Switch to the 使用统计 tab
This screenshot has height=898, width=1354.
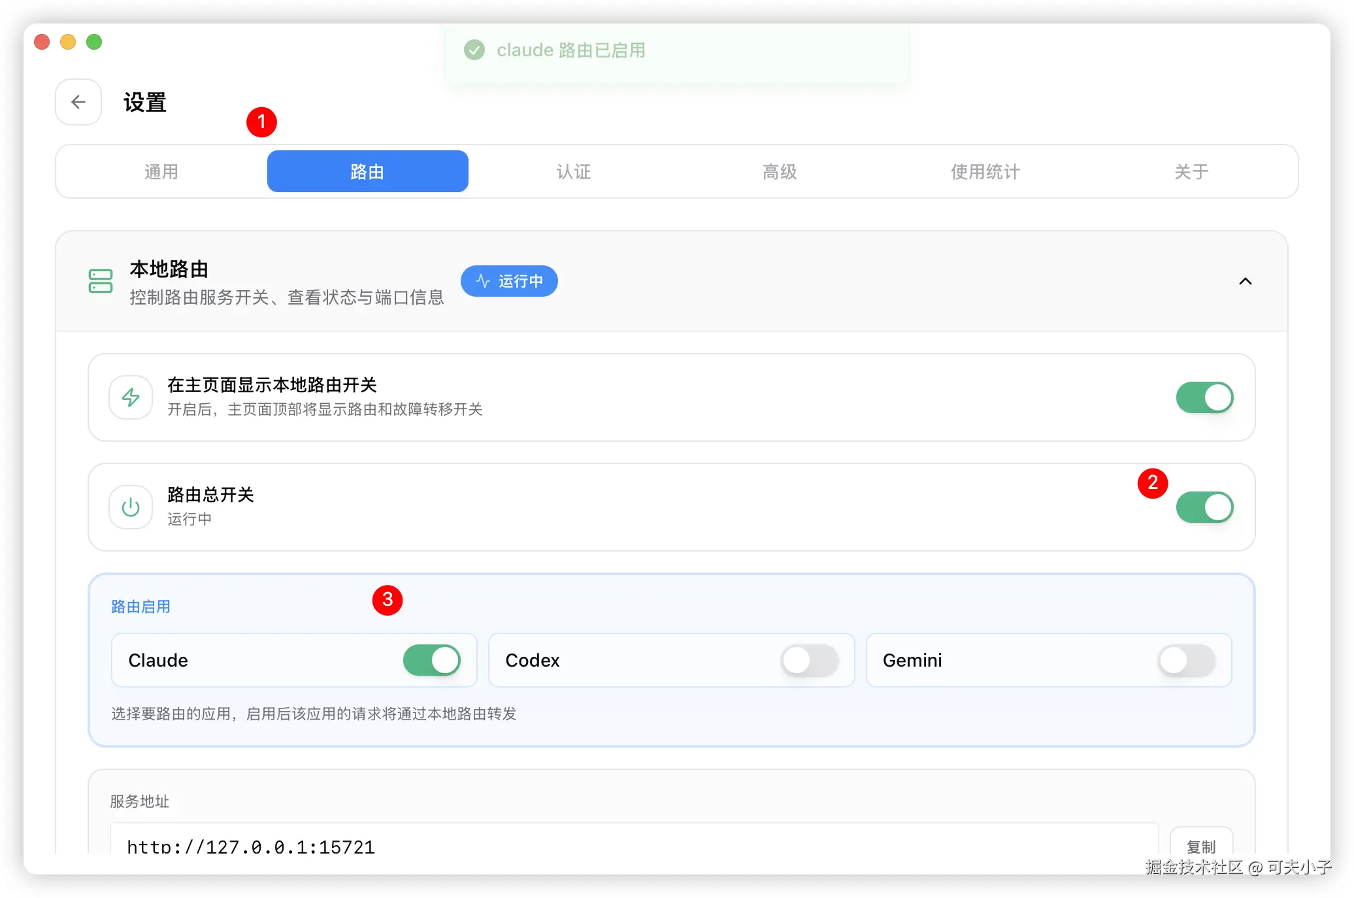click(985, 171)
